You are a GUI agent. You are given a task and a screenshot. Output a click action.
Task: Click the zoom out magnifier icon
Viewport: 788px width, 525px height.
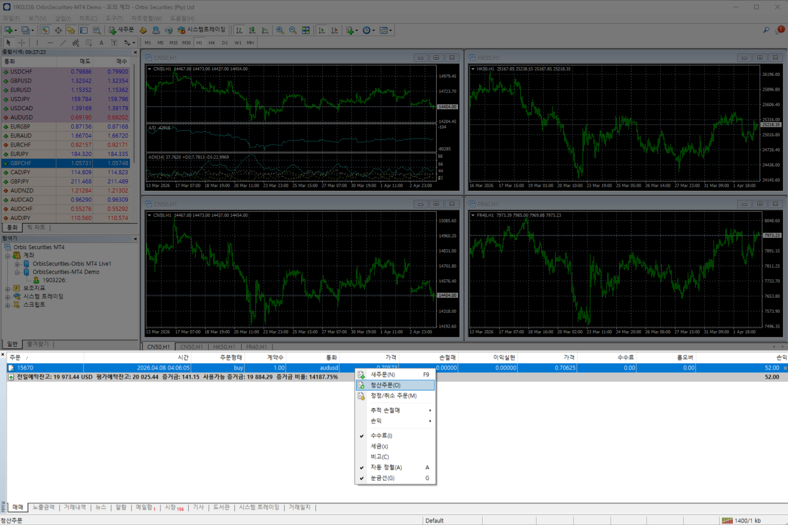click(292, 30)
